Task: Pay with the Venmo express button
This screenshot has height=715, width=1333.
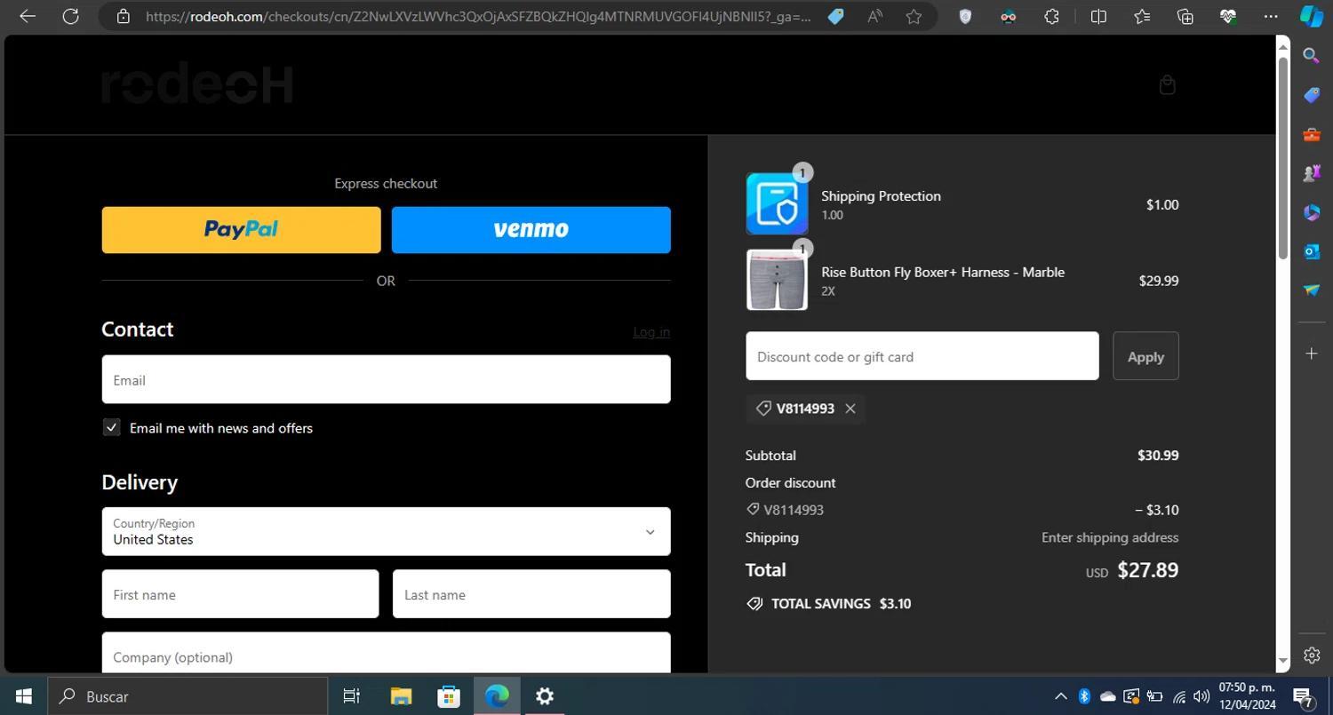Action: point(531,230)
